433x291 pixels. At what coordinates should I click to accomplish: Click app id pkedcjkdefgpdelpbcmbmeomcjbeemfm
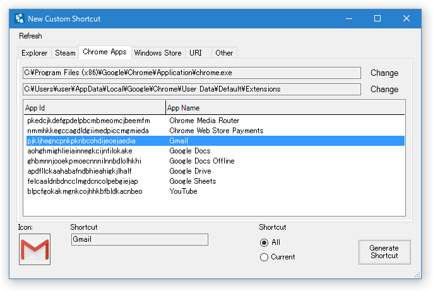point(88,121)
